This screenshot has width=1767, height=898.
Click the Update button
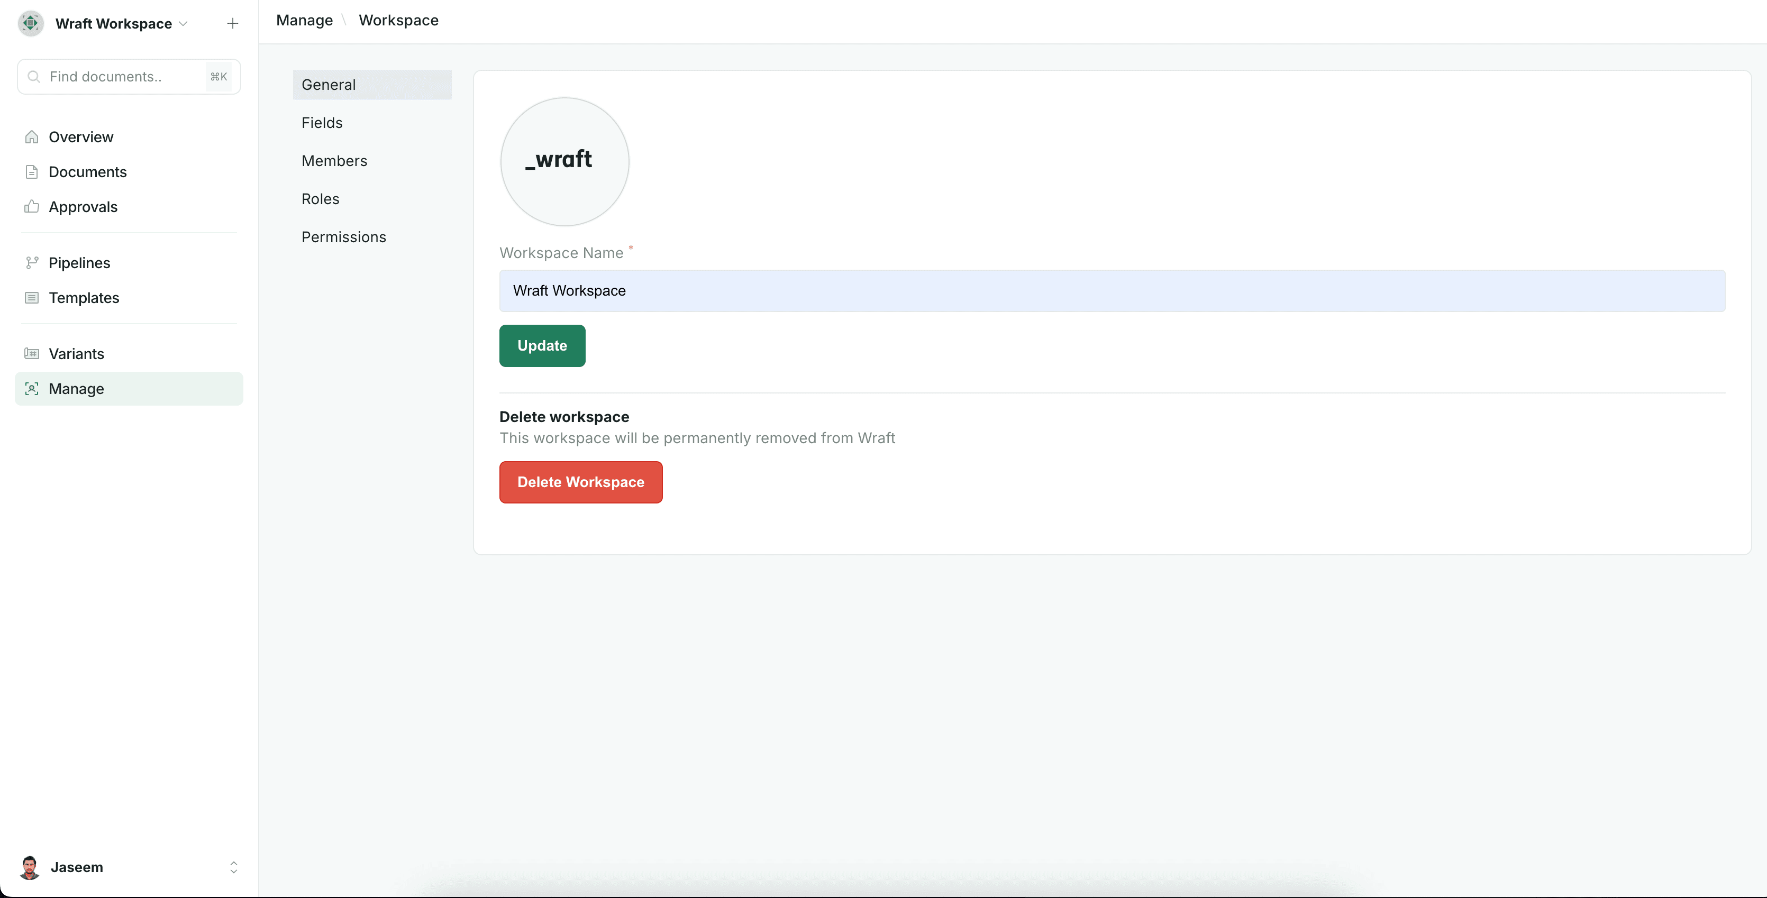542,345
